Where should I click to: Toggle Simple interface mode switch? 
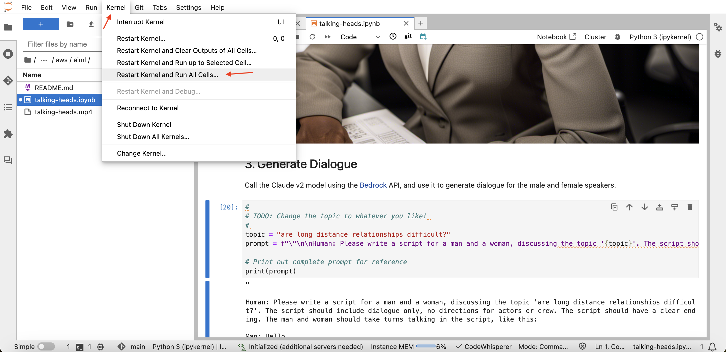click(x=46, y=346)
